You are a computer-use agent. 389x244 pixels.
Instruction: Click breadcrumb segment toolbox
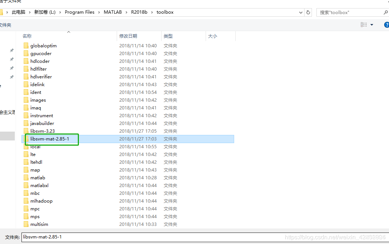(x=165, y=12)
